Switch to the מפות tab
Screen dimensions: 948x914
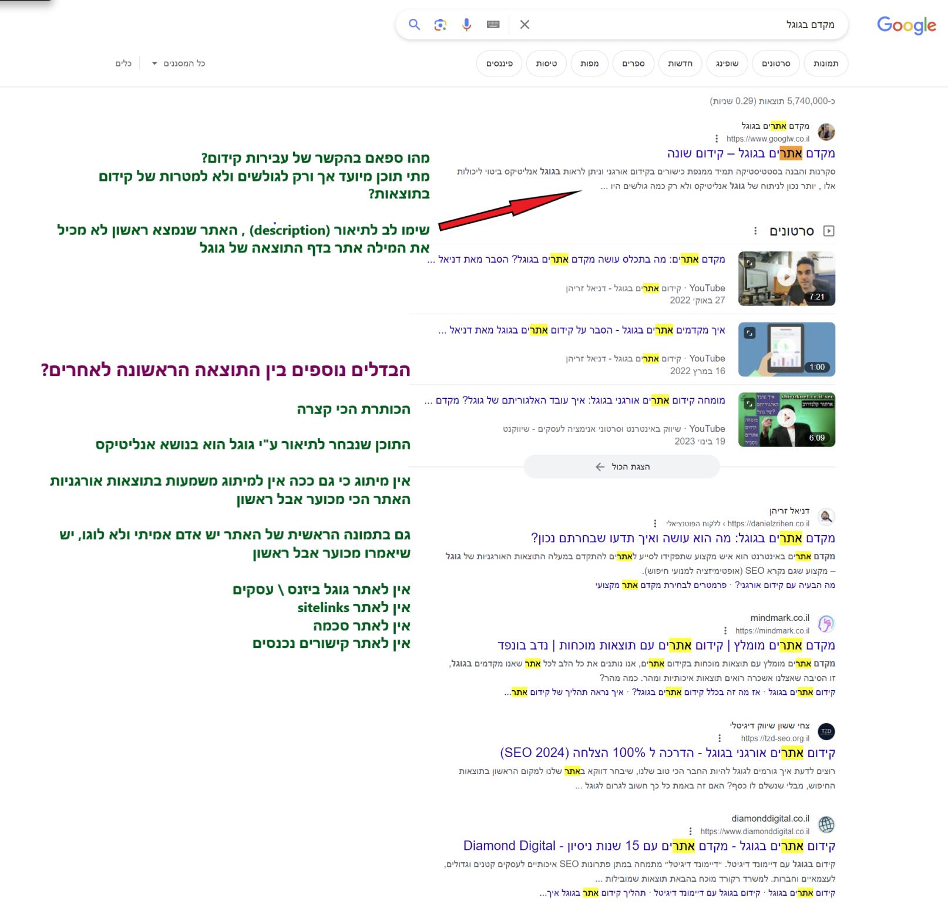point(589,63)
